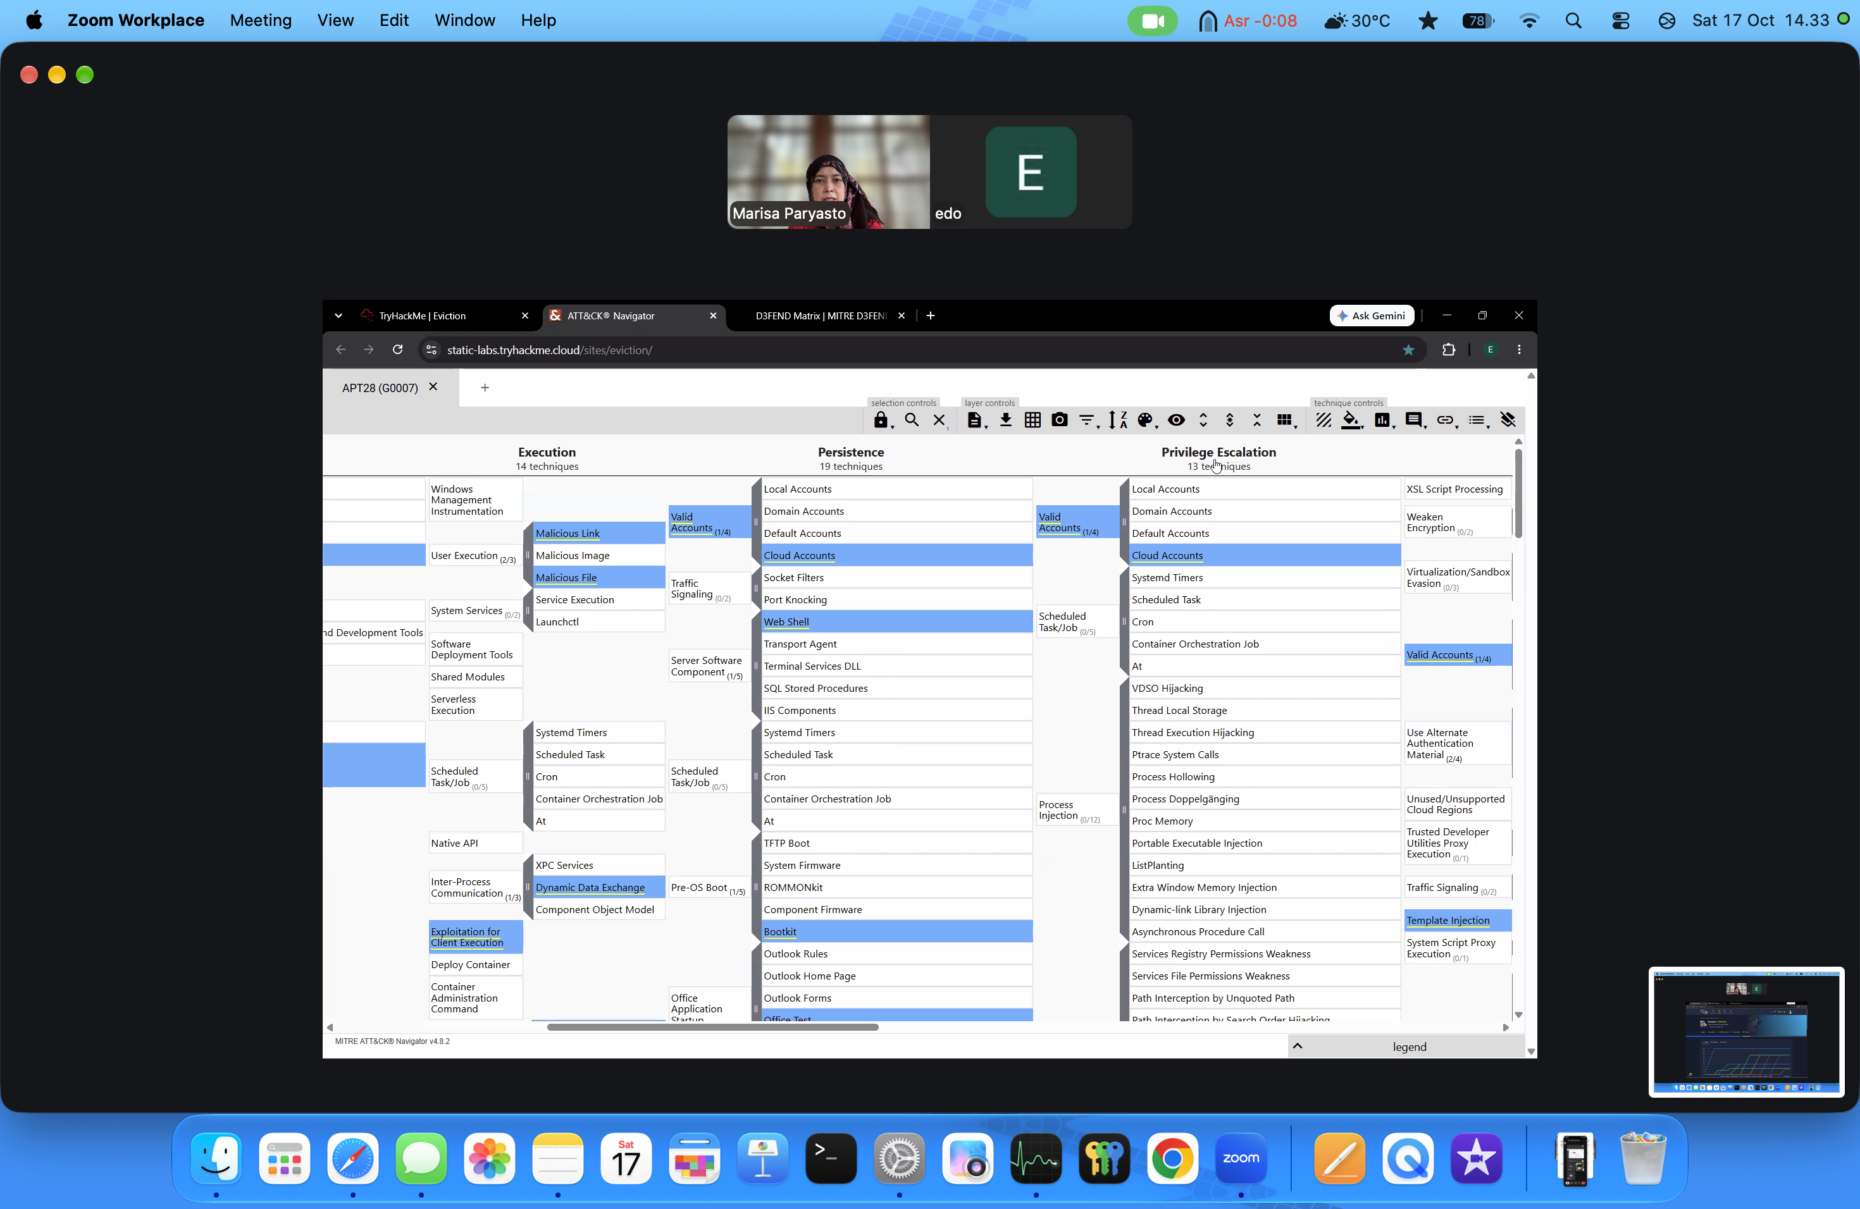The height and width of the screenshot is (1209, 1860).
Task: Download layer as JSON
Action: (x=1006, y=420)
